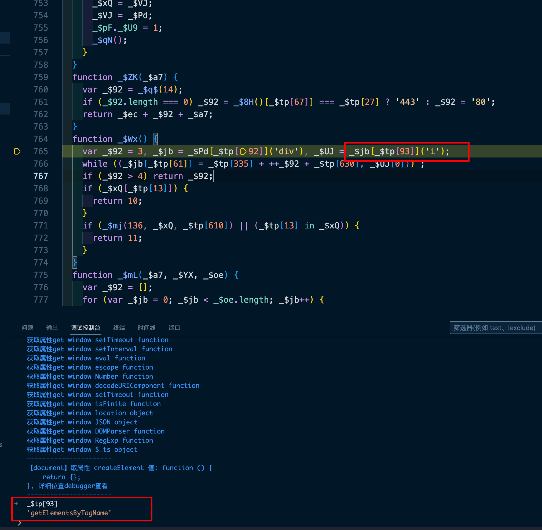Viewport: 542px width, 530px height.
Task: Open the 终端 tab
Action: pyautogui.click(x=119, y=328)
